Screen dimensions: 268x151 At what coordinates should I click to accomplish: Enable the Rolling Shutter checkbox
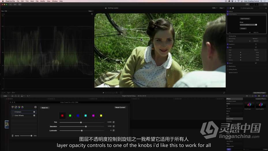click(228, 70)
